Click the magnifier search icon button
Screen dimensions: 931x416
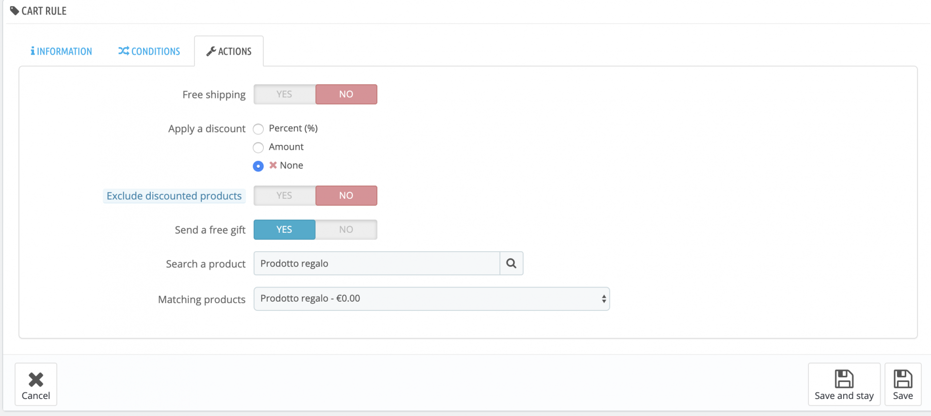(x=511, y=263)
